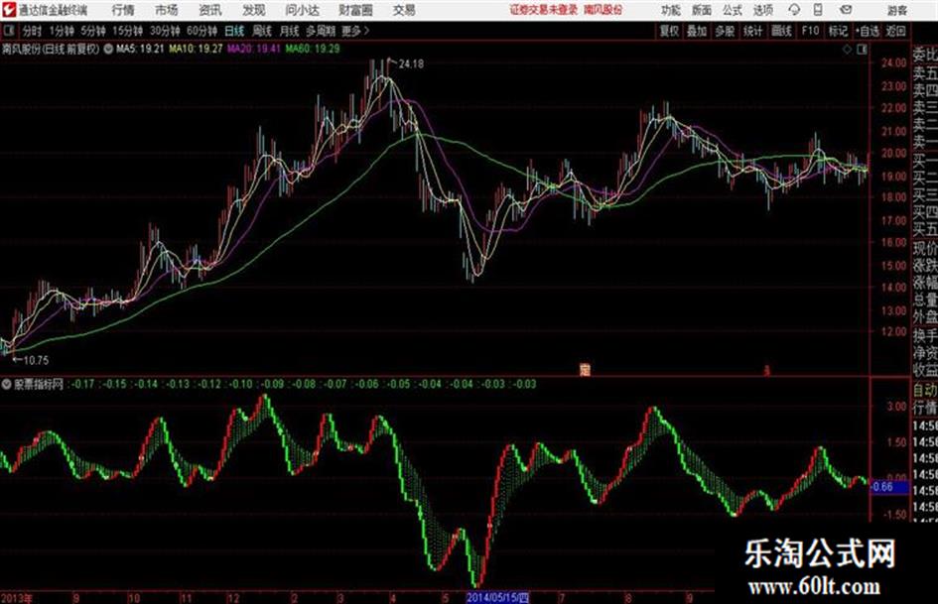Open the 功能 menu

(671, 10)
